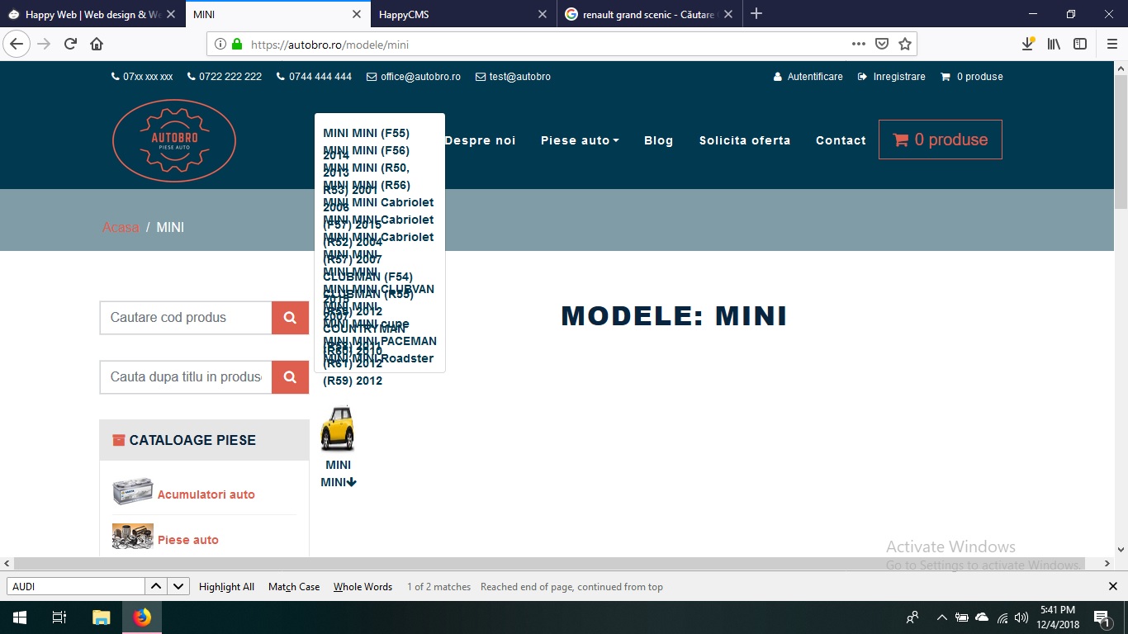Click the 0 produse cart button
This screenshot has height=634, width=1128.
[941, 140]
